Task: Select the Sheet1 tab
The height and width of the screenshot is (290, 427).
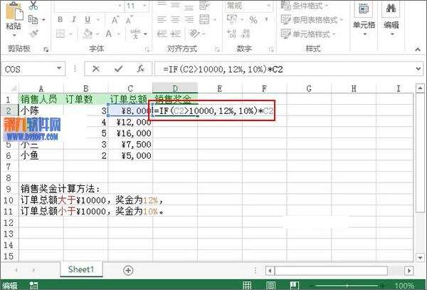Action: (81, 269)
